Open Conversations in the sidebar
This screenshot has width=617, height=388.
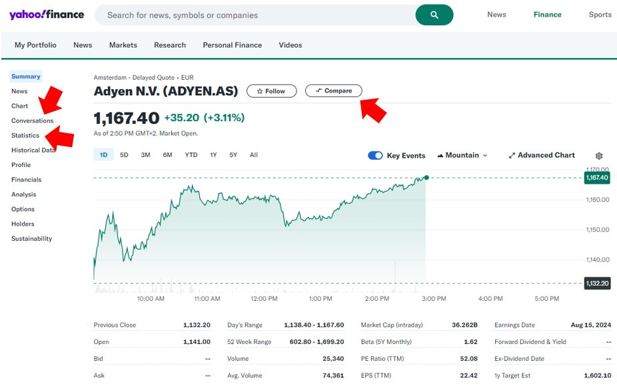pos(32,120)
